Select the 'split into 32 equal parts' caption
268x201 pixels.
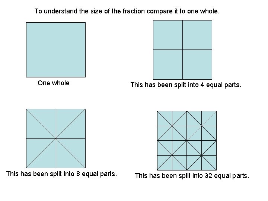tap(192, 175)
